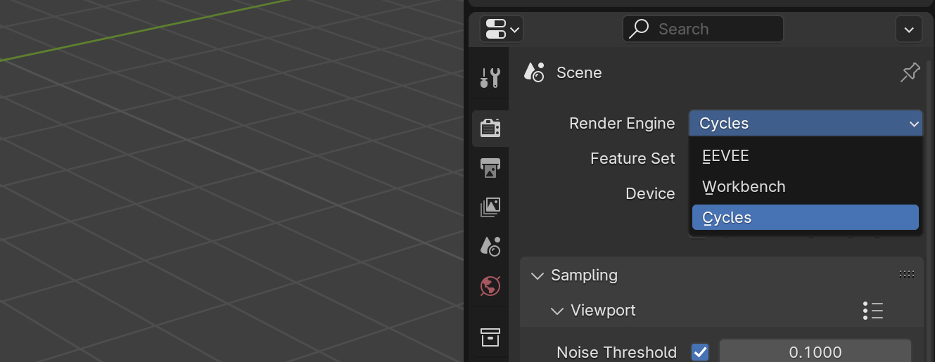Open the View Layer properties tab
Viewport: 935px width, 362px height.
coord(490,207)
